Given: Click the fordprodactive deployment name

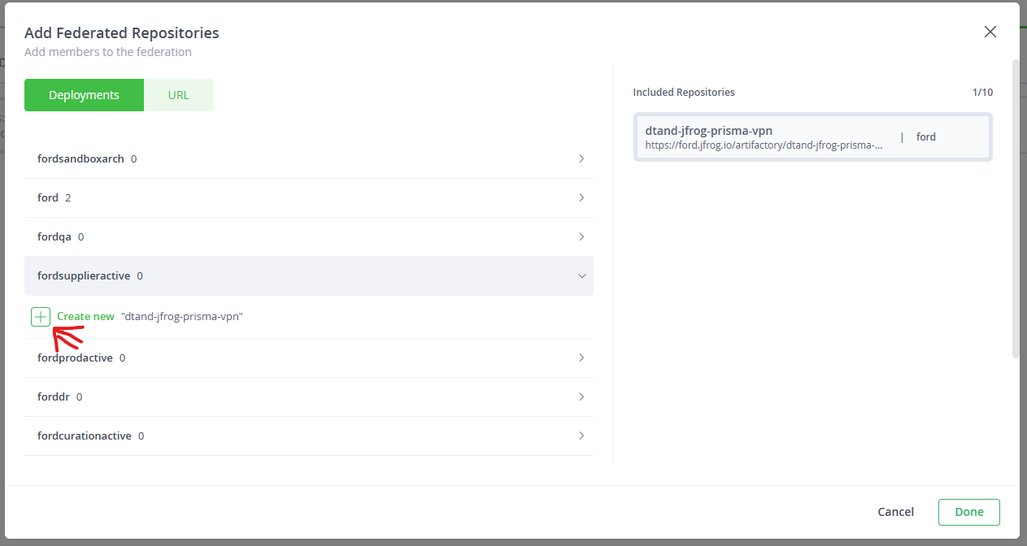Looking at the screenshot, I should click(x=75, y=358).
